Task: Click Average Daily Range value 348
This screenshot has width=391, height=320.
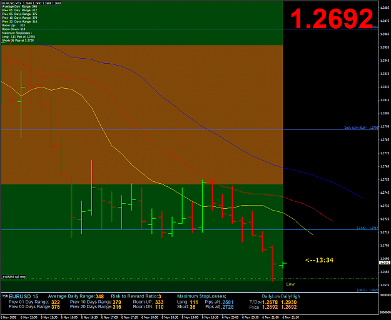Action: [x=99, y=296]
